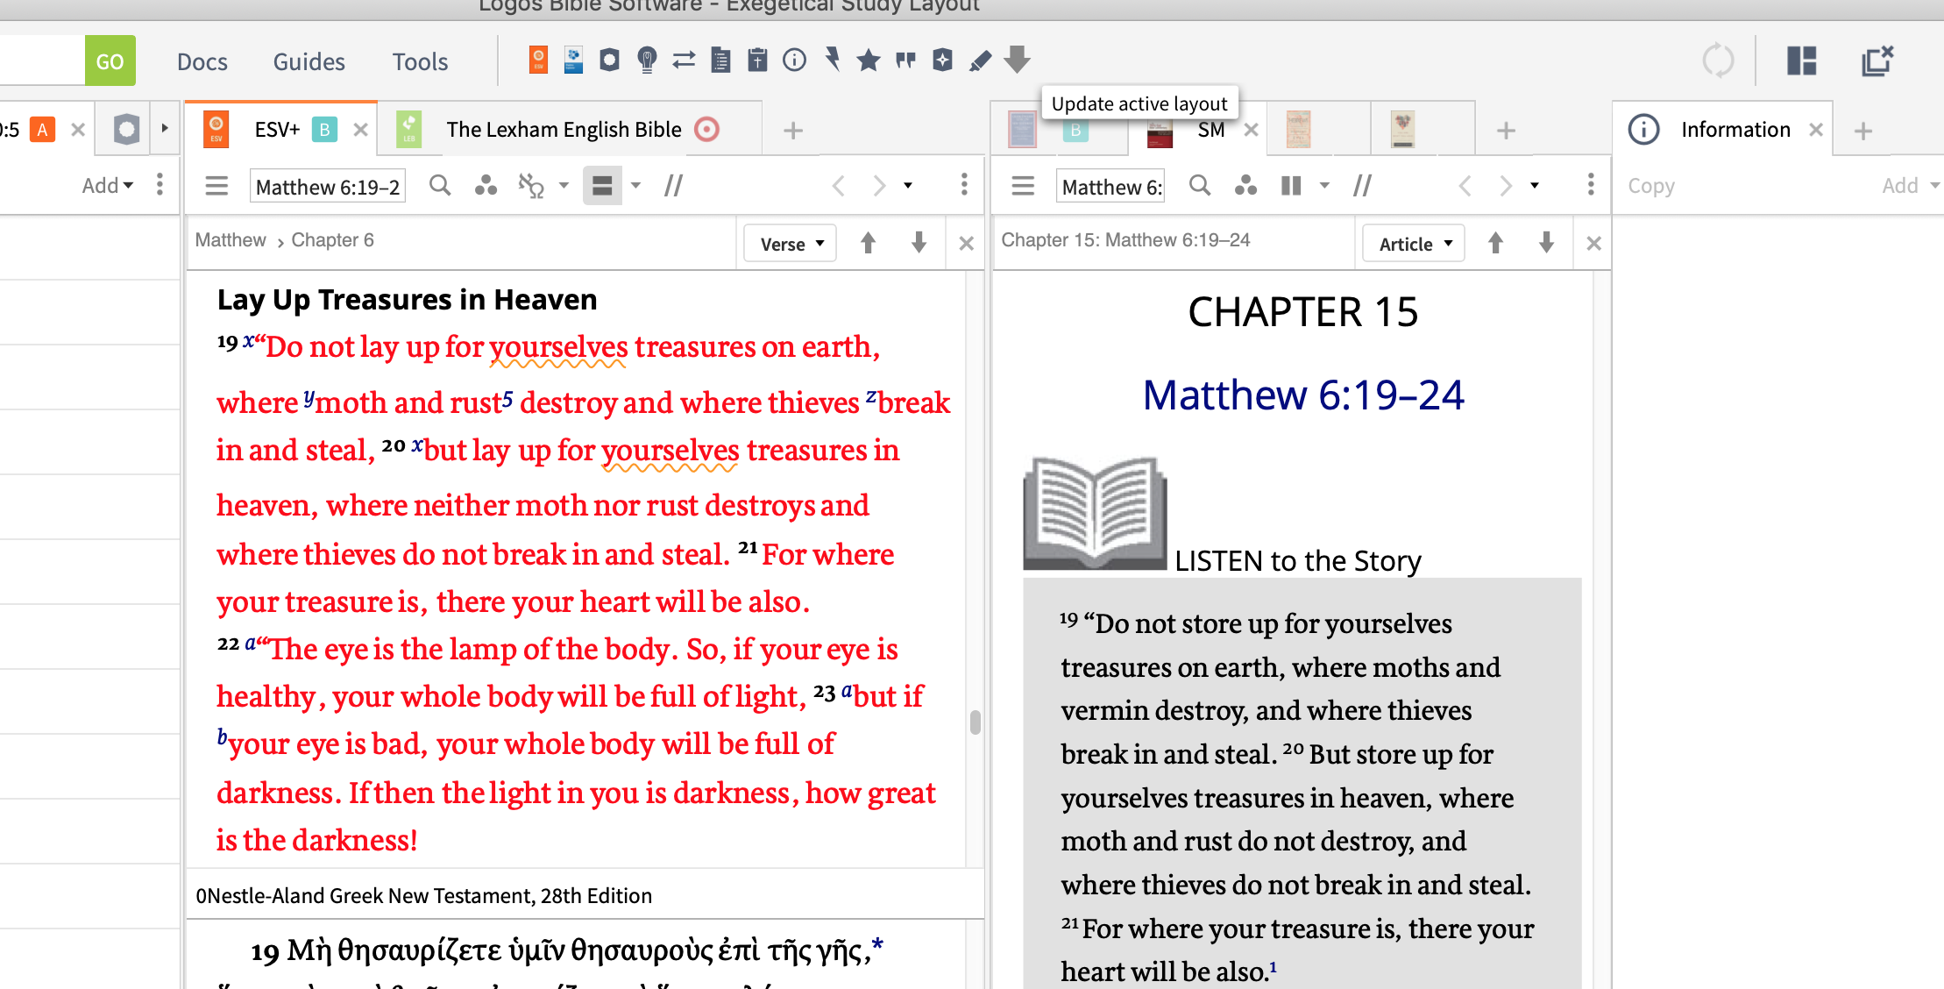Open the Text Comparison arrows icon
Viewport: 1944px width, 989px height.
click(x=684, y=60)
